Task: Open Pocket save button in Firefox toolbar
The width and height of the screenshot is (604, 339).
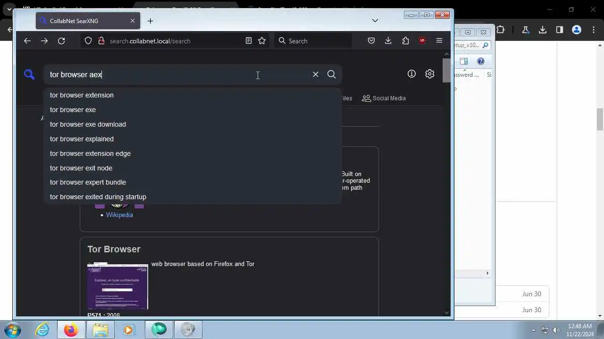Action: [371, 41]
